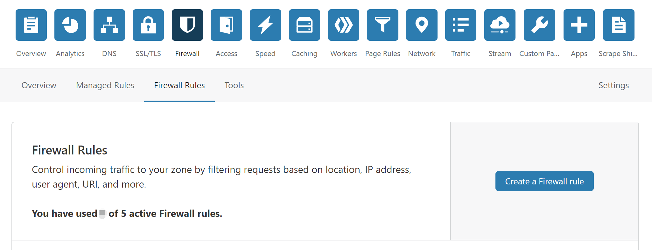The height and width of the screenshot is (250, 652).
Task: Open the Page Rules funnel icon
Action: (x=382, y=25)
